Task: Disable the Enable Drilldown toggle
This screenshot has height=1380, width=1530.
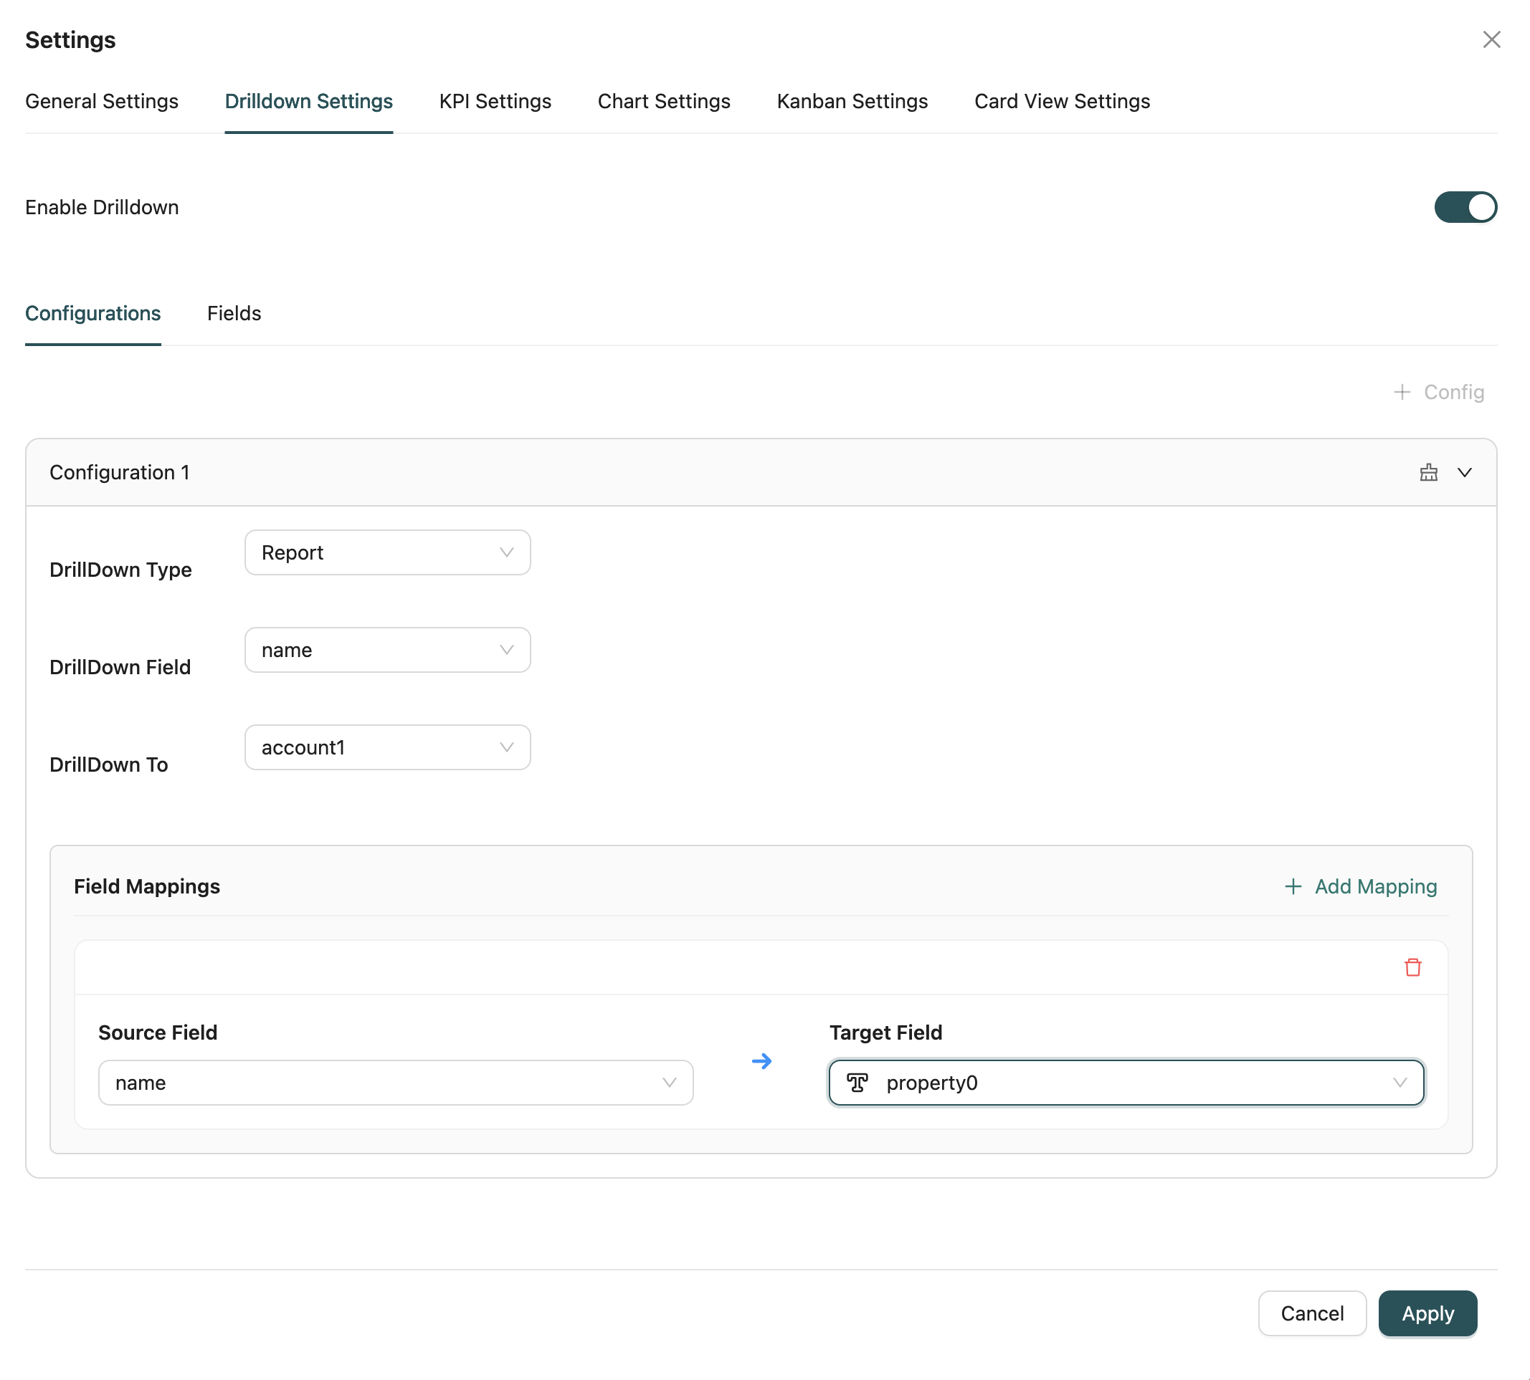Action: pyautogui.click(x=1465, y=207)
